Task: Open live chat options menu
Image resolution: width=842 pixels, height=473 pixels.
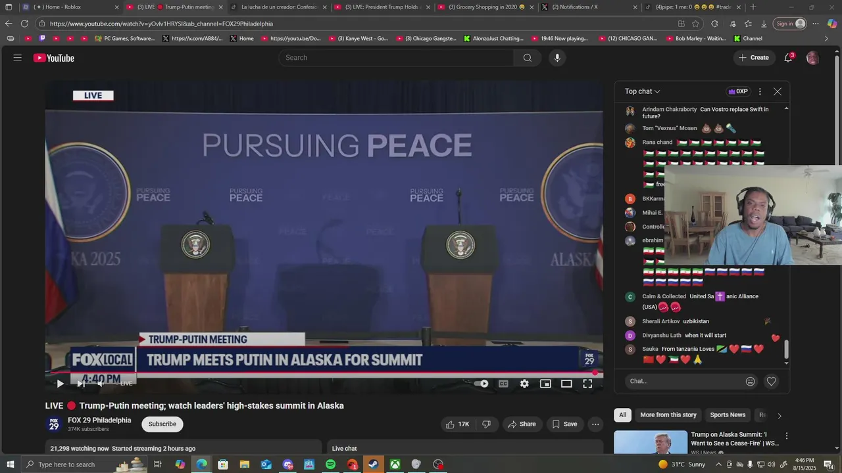Action: (760, 91)
